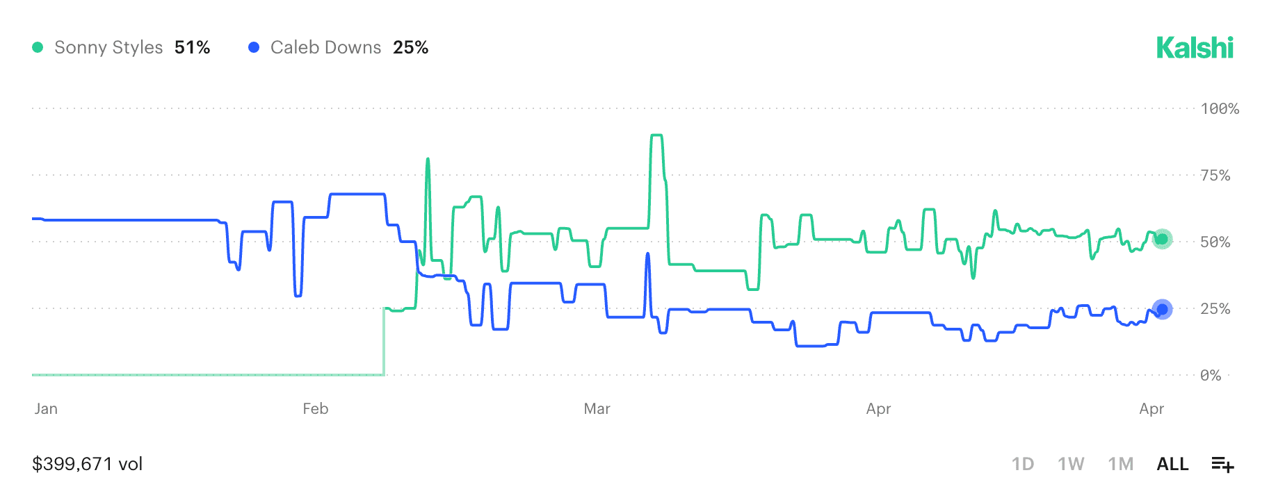The height and width of the screenshot is (500, 1285).
Task: Click the Feb label on the x-axis
Action: point(315,408)
